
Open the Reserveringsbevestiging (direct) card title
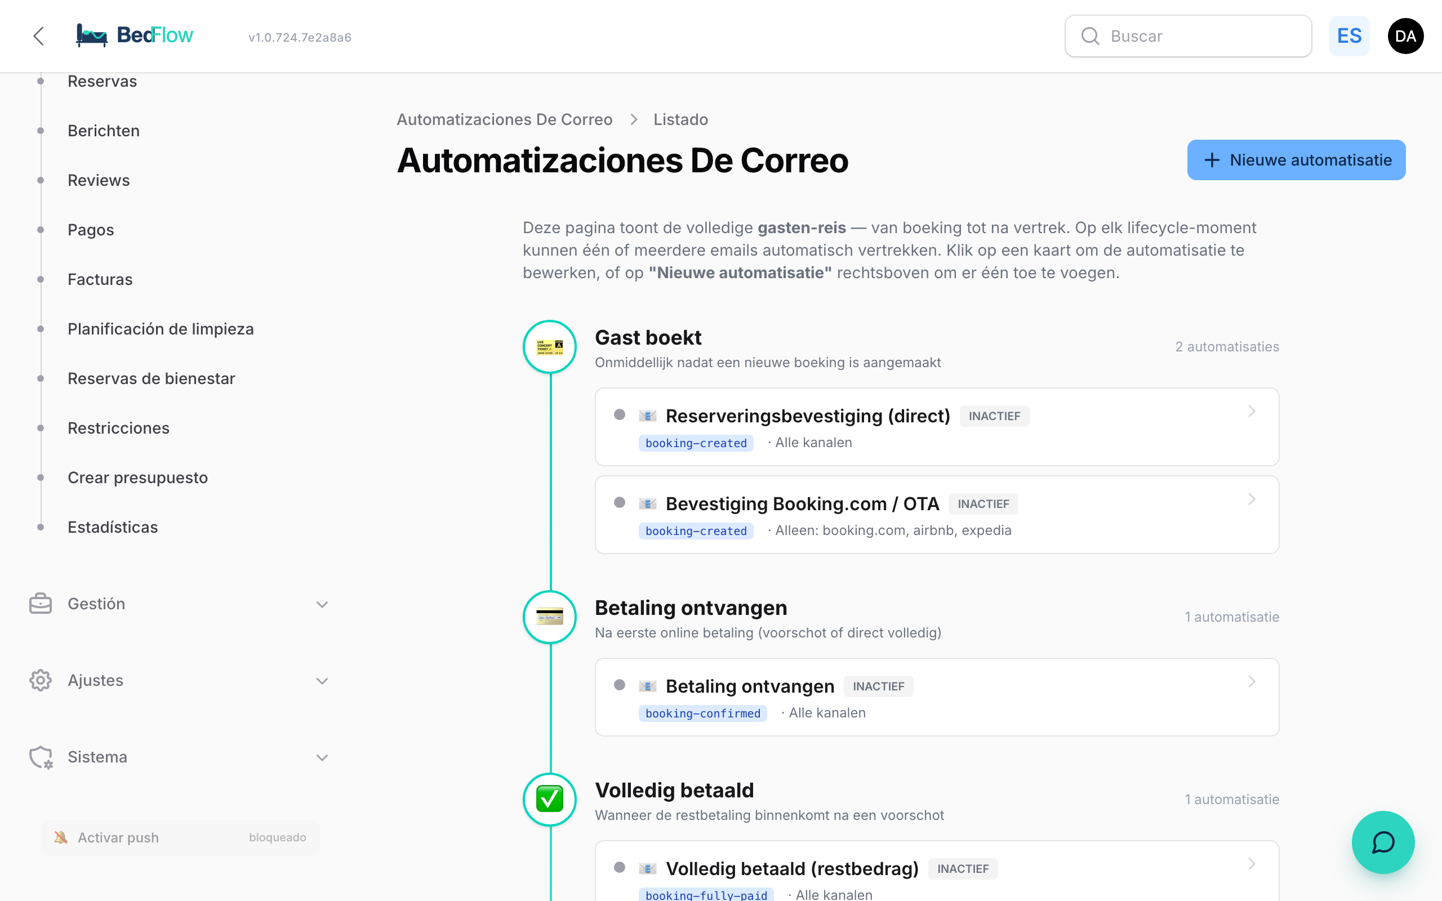[x=807, y=416]
